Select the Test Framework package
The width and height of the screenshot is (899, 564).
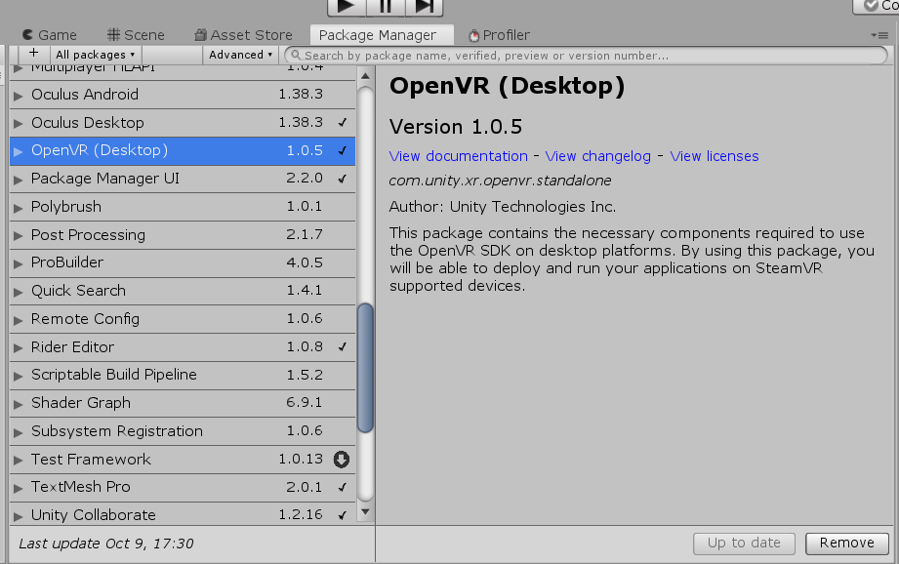(183, 460)
